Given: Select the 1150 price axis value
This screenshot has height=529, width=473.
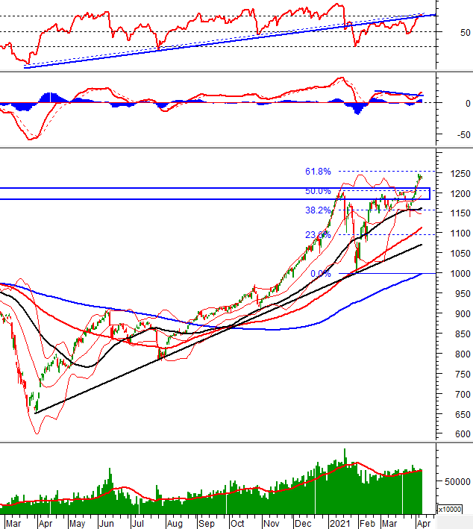Looking at the screenshot, I should 460,213.
